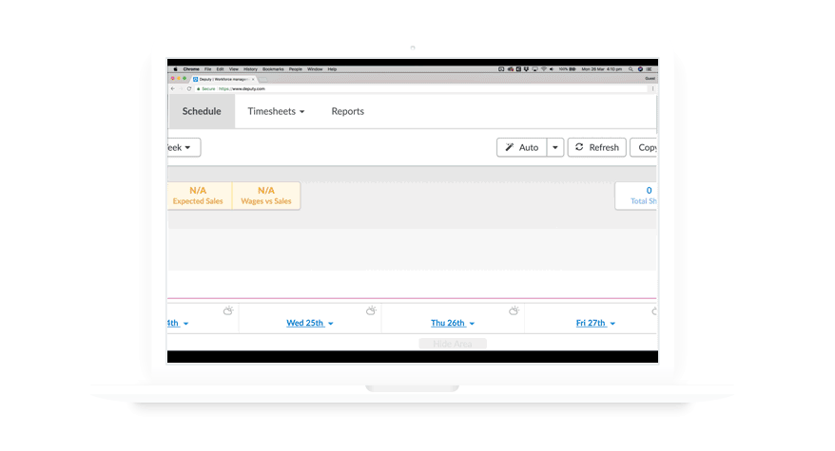Click the browser reload icon

(x=189, y=88)
